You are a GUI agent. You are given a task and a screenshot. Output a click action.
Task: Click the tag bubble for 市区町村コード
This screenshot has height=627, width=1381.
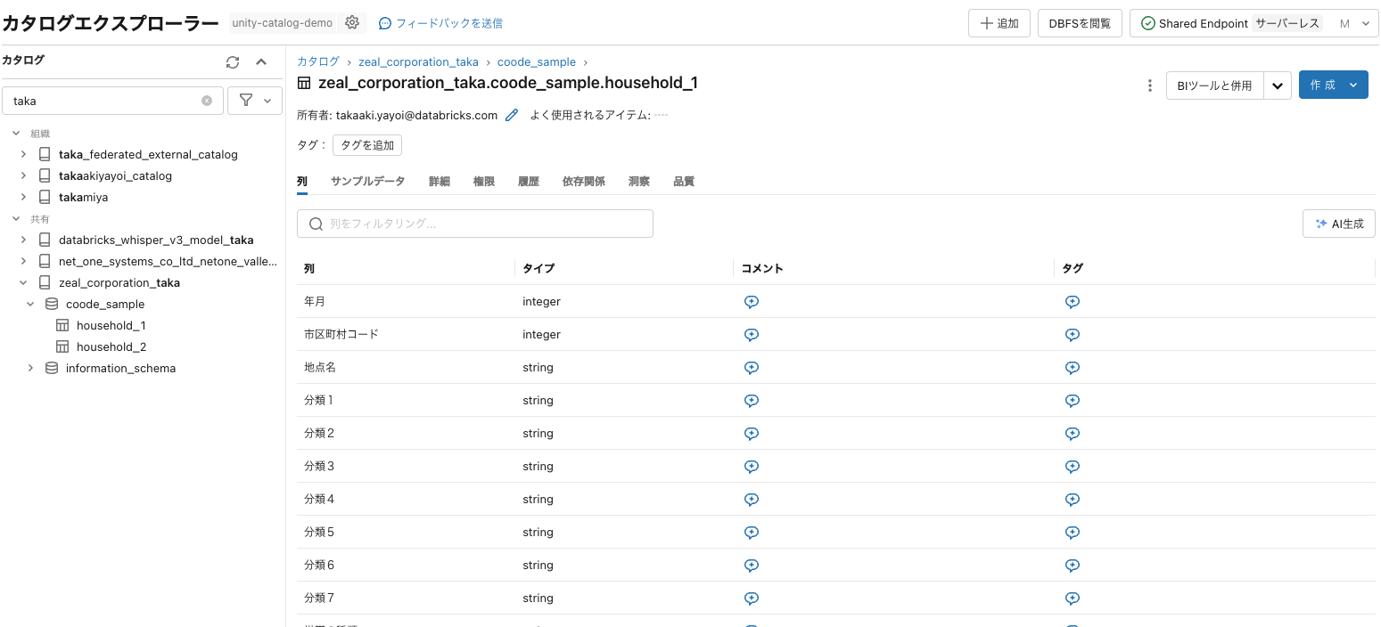1073,334
